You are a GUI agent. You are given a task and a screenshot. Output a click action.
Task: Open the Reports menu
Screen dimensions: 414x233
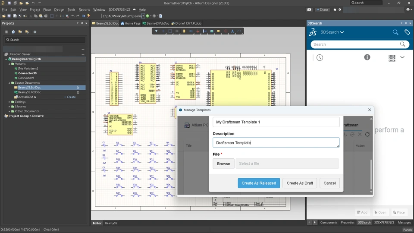click(x=84, y=9)
